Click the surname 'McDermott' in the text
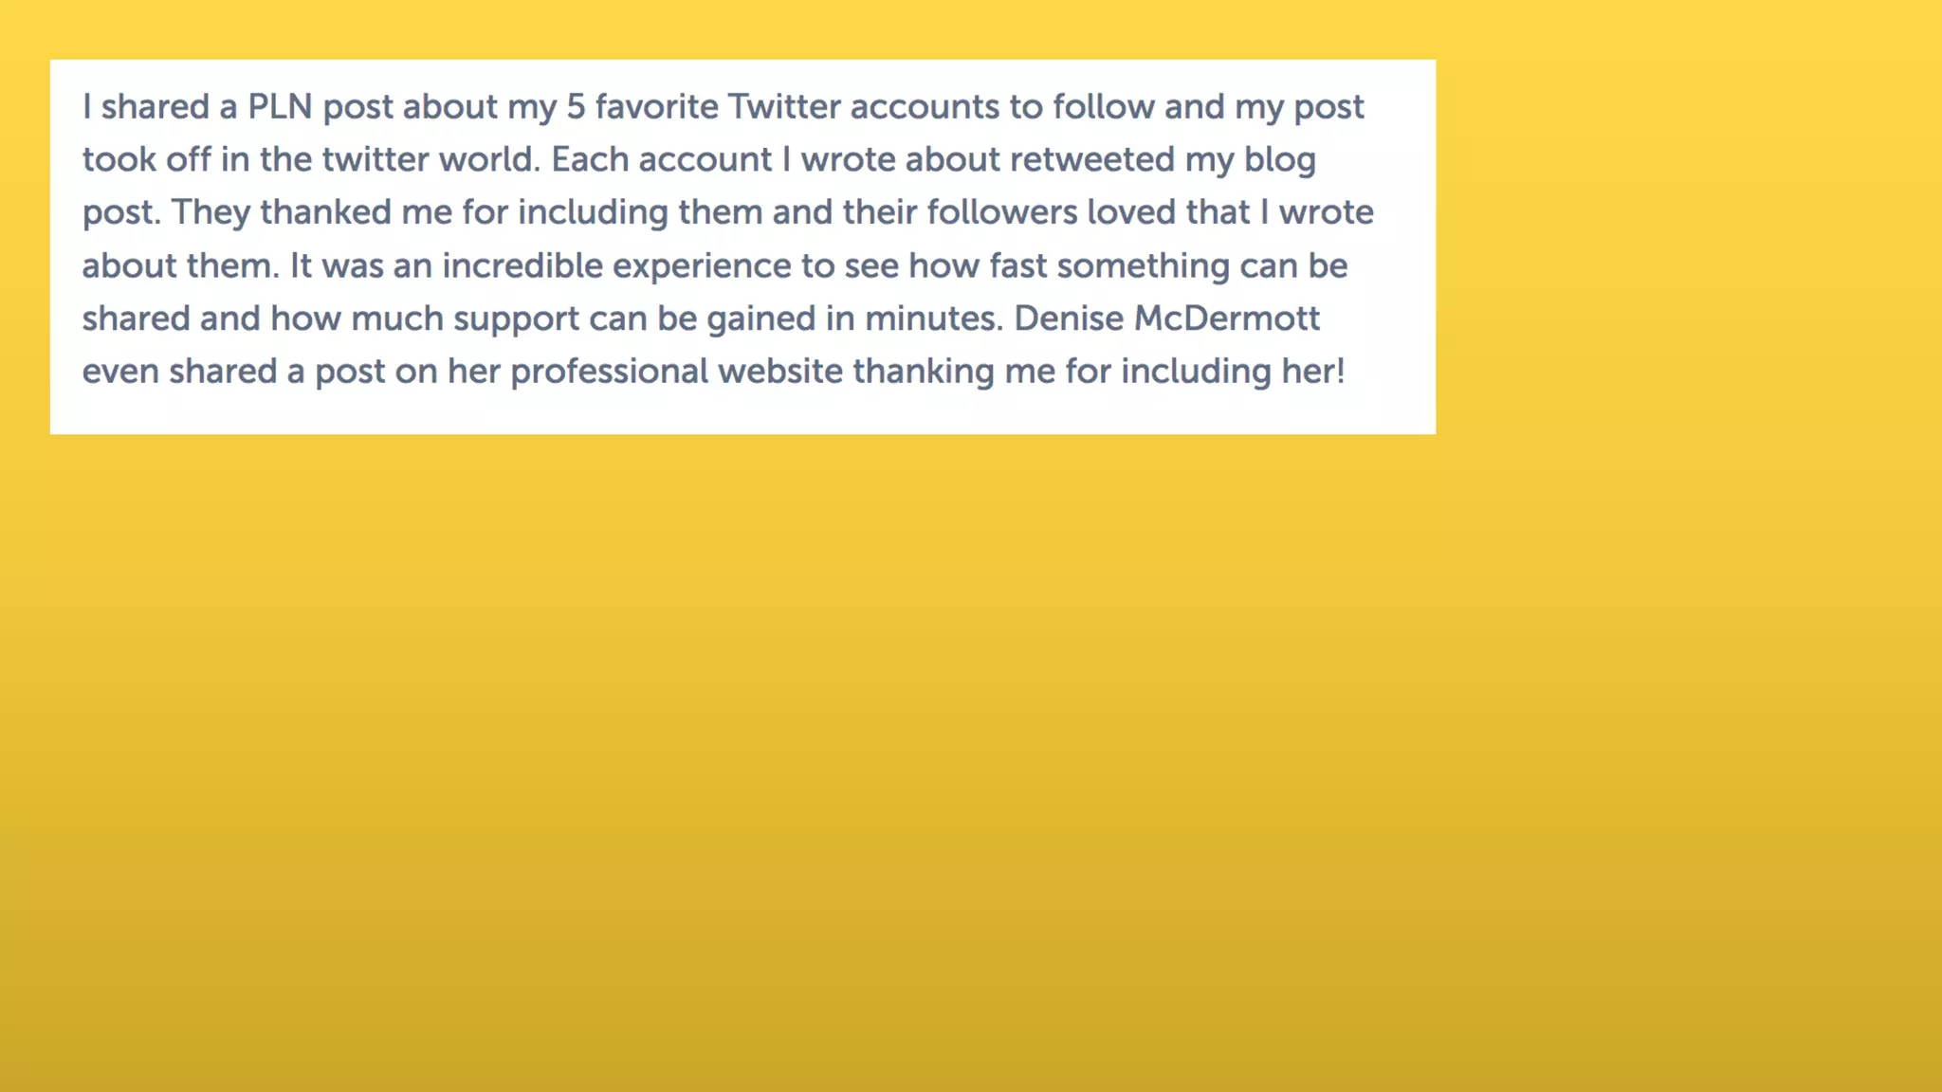This screenshot has width=1942, height=1092. 1227,319
